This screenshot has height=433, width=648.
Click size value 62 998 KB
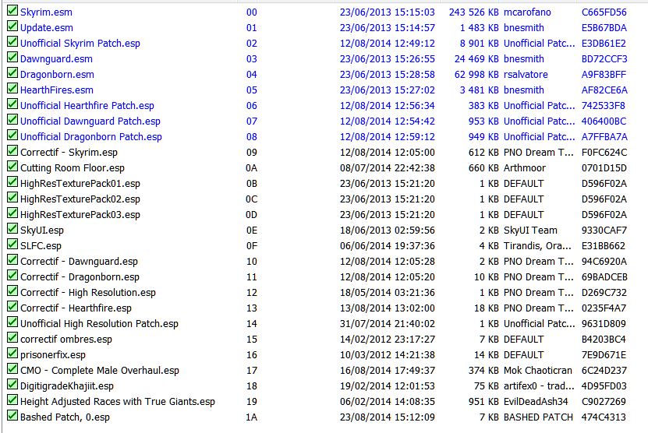tap(476, 75)
